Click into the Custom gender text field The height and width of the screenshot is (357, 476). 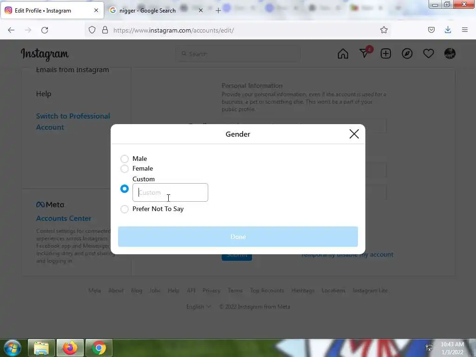[170, 192]
